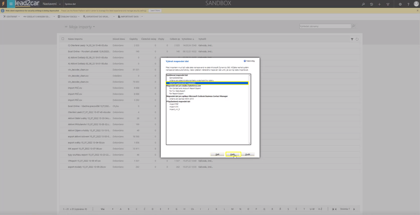Expand the Moje importy view selector
Viewport: 420px width, 215px height.
(x=94, y=27)
